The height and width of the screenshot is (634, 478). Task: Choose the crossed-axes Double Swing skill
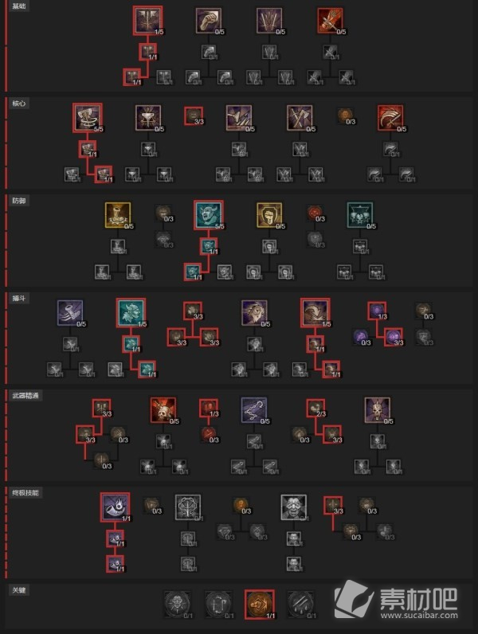point(300,118)
